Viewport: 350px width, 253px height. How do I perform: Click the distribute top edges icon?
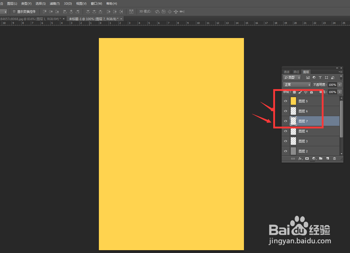88,12
